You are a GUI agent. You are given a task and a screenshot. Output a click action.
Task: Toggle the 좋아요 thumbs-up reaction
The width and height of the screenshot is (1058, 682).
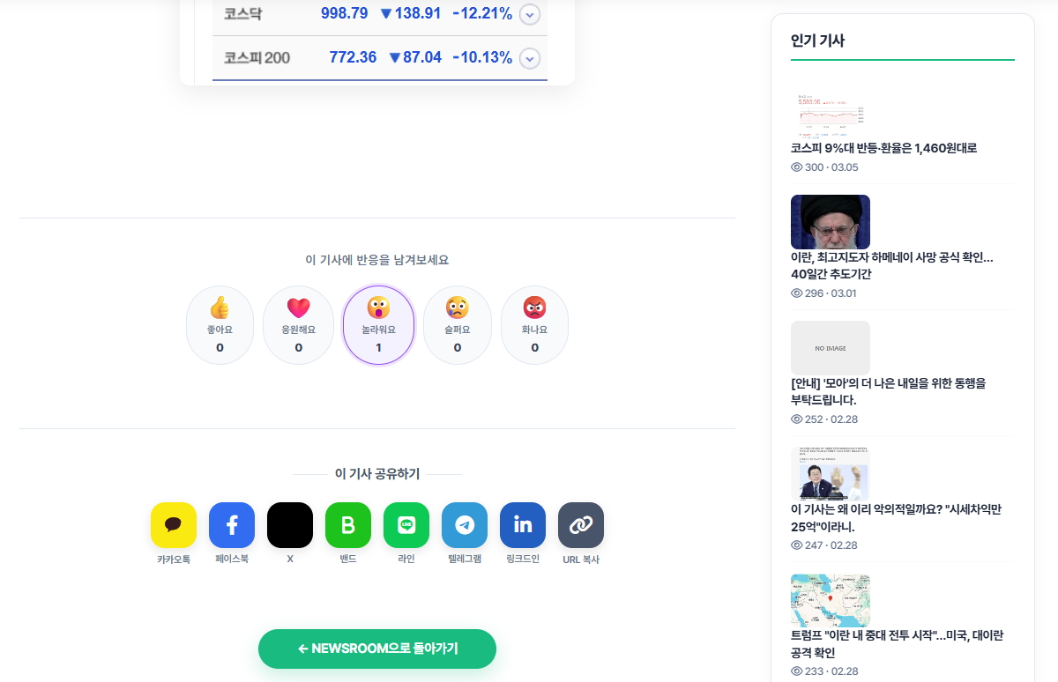pyautogui.click(x=220, y=324)
